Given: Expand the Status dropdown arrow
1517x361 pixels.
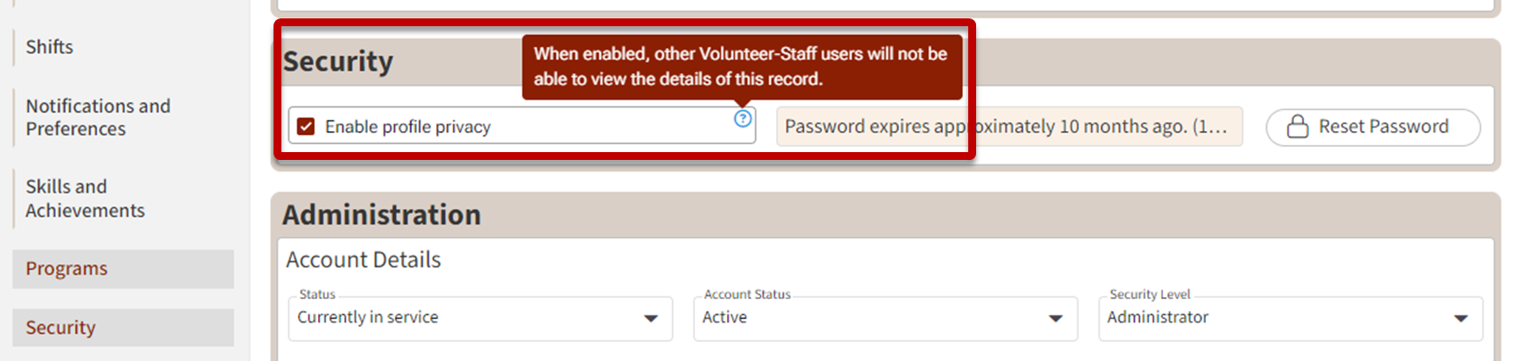Looking at the screenshot, I should coord(650,318).
